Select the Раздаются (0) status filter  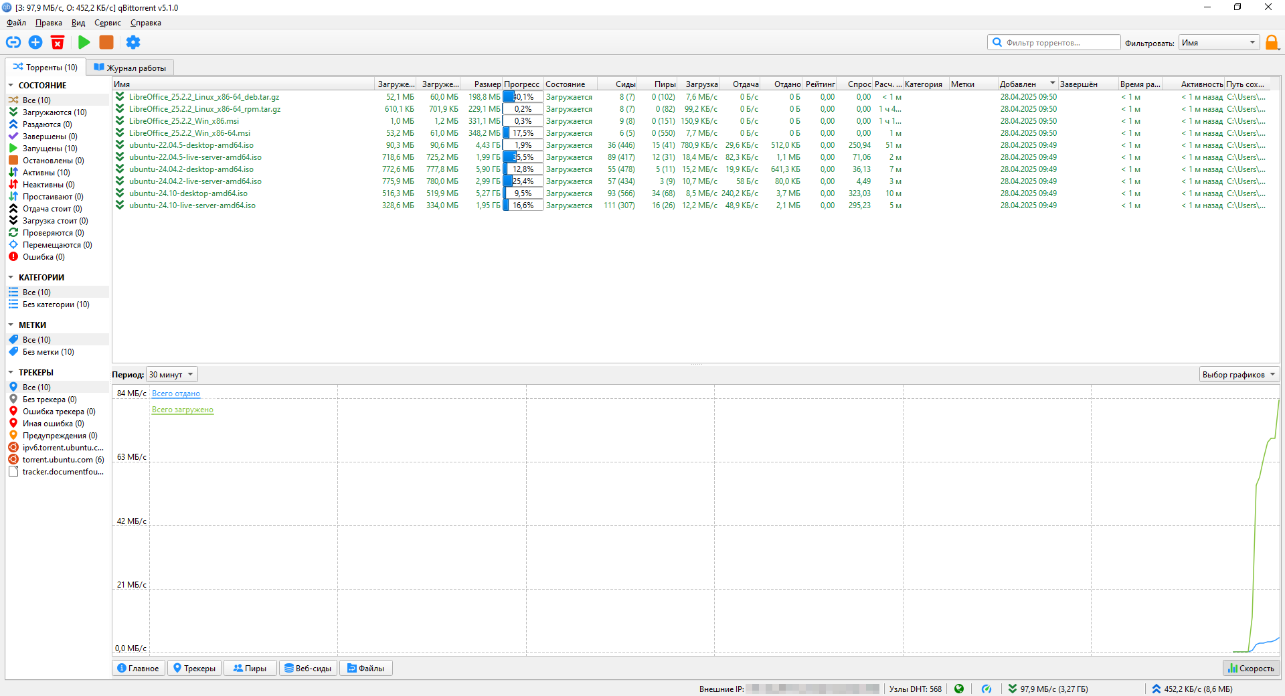click(58, 124)
